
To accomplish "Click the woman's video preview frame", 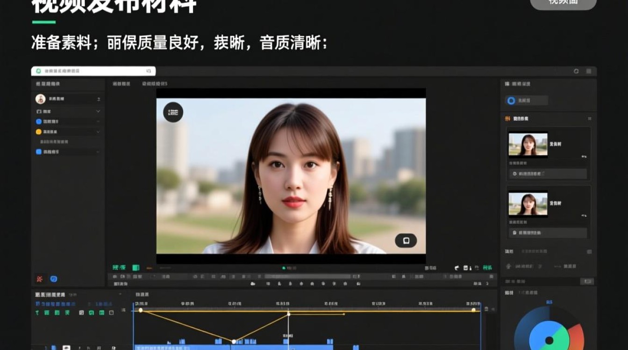I will [291, 176].
